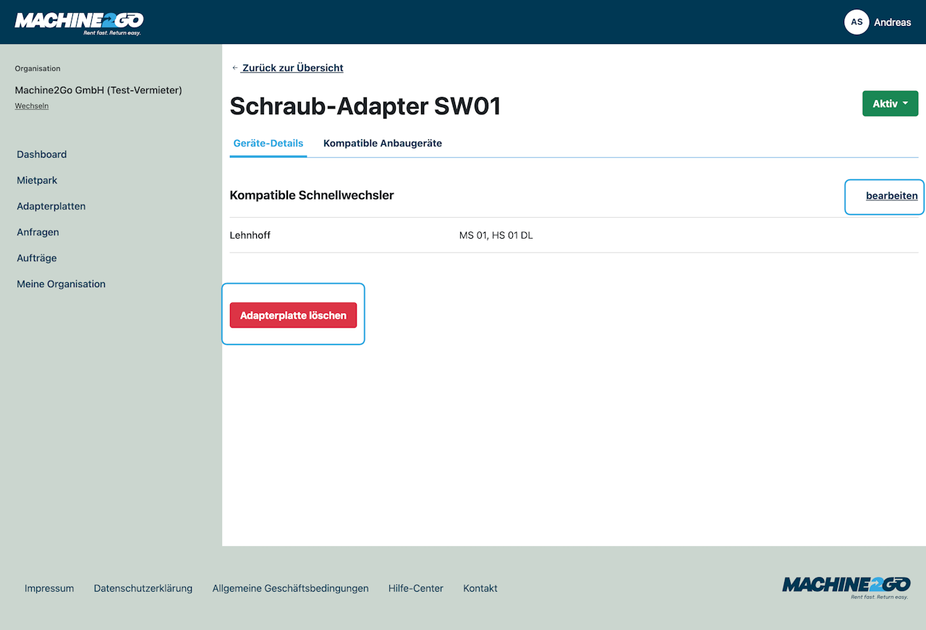Click the Machine2Go logo in footer
Screen dimensions: 926x630
tap(846, 587)
